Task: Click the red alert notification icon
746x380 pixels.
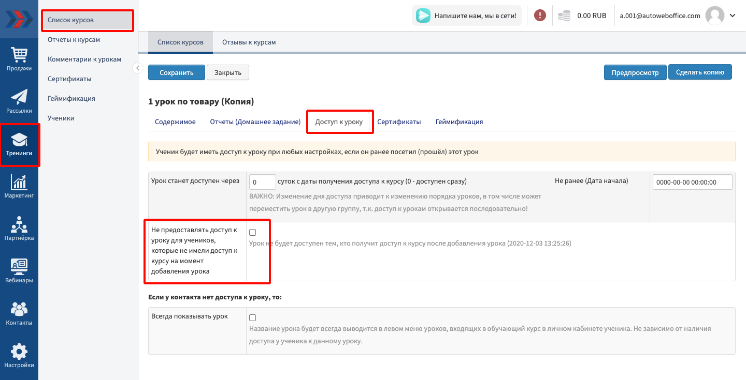Action: pos(540,16)
